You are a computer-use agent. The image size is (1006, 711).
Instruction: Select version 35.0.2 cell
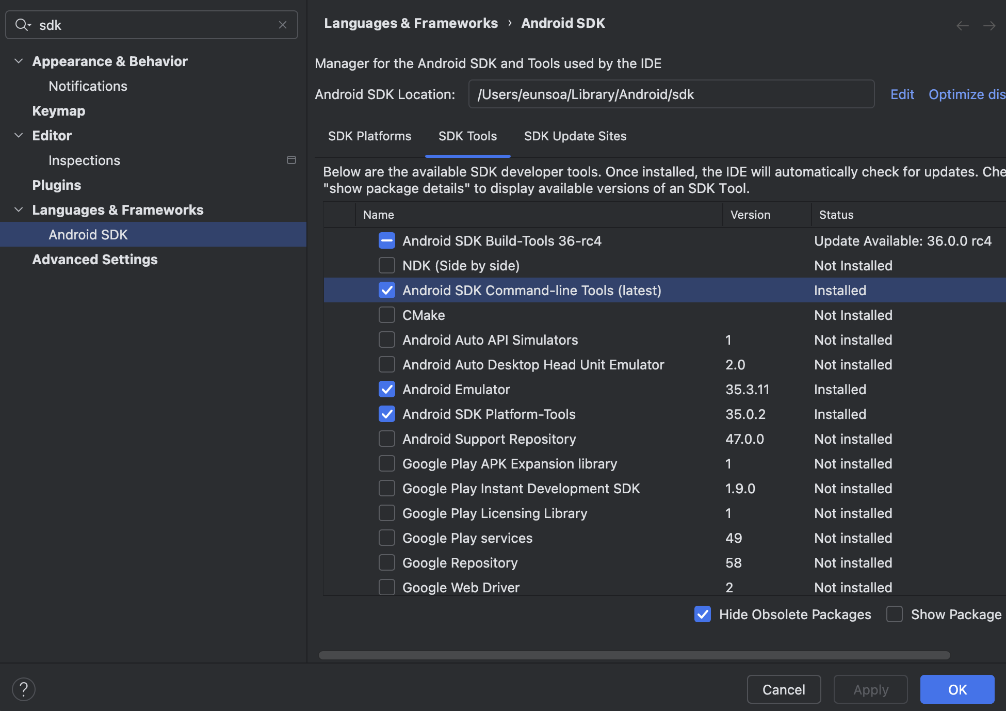pos(745,414)
